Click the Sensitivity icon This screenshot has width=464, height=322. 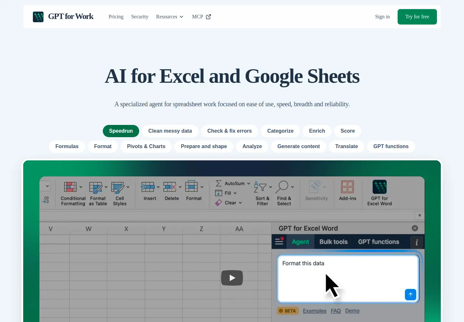coord(315,187)
